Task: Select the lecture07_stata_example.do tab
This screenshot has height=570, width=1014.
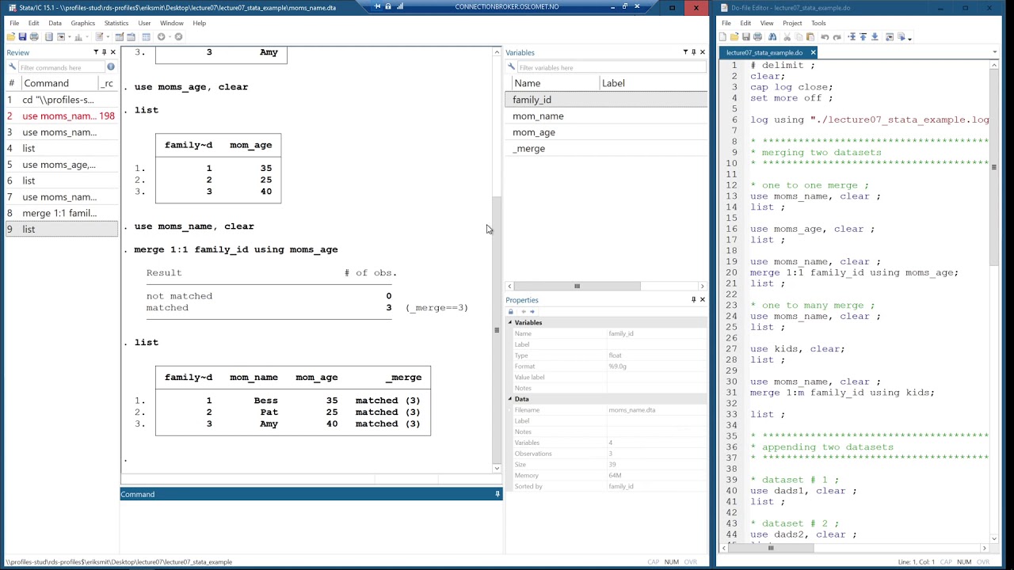Action: [x=764, y=52]
